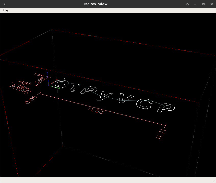Screen dimensions: 216x183
Task: Open the window menu dot icon
Action: 4,4
